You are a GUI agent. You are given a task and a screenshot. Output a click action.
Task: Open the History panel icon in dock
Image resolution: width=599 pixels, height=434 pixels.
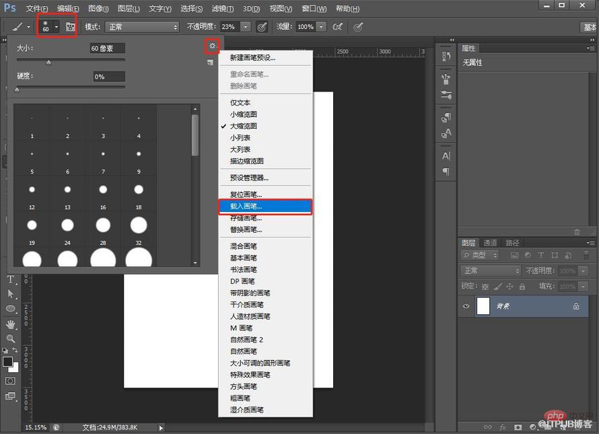(x=446, y=57)
